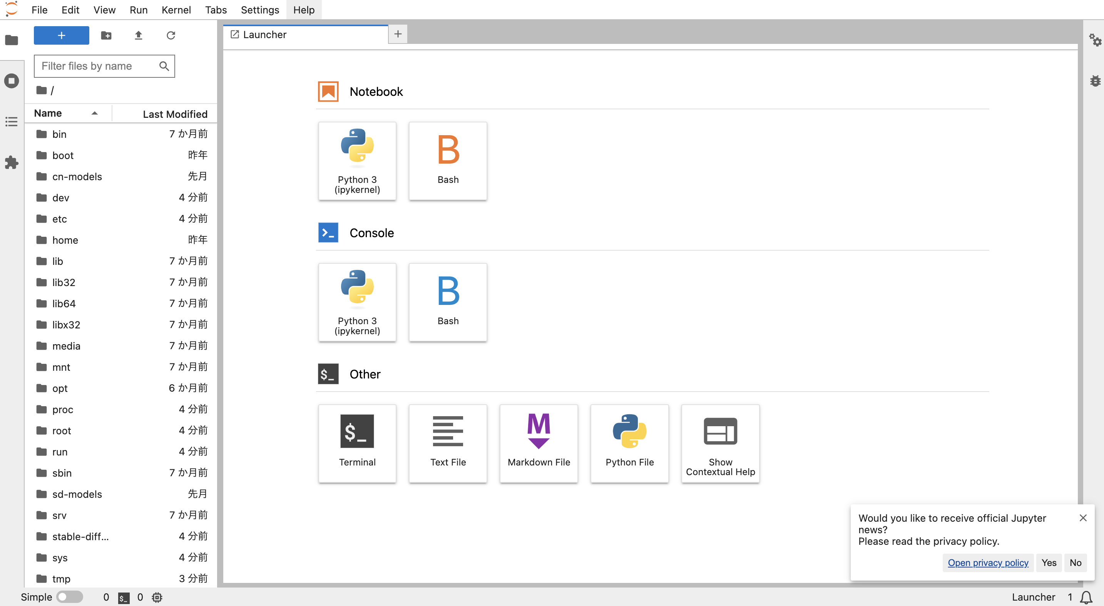
Task: Create a new Text File
Action: click(448, 444)
